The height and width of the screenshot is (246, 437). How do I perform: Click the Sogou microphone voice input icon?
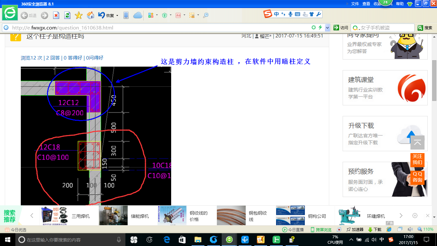coord(290,14)
